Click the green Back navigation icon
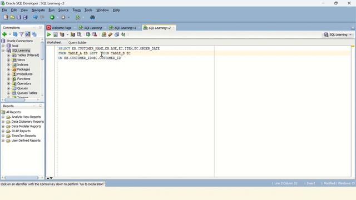The width and height of the screenshot is (356, 200). coord(52,17)
